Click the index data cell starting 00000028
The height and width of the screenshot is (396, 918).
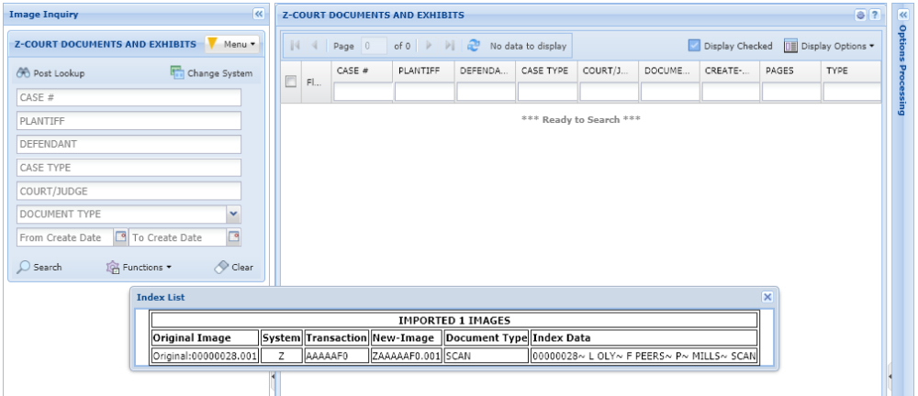644,356
